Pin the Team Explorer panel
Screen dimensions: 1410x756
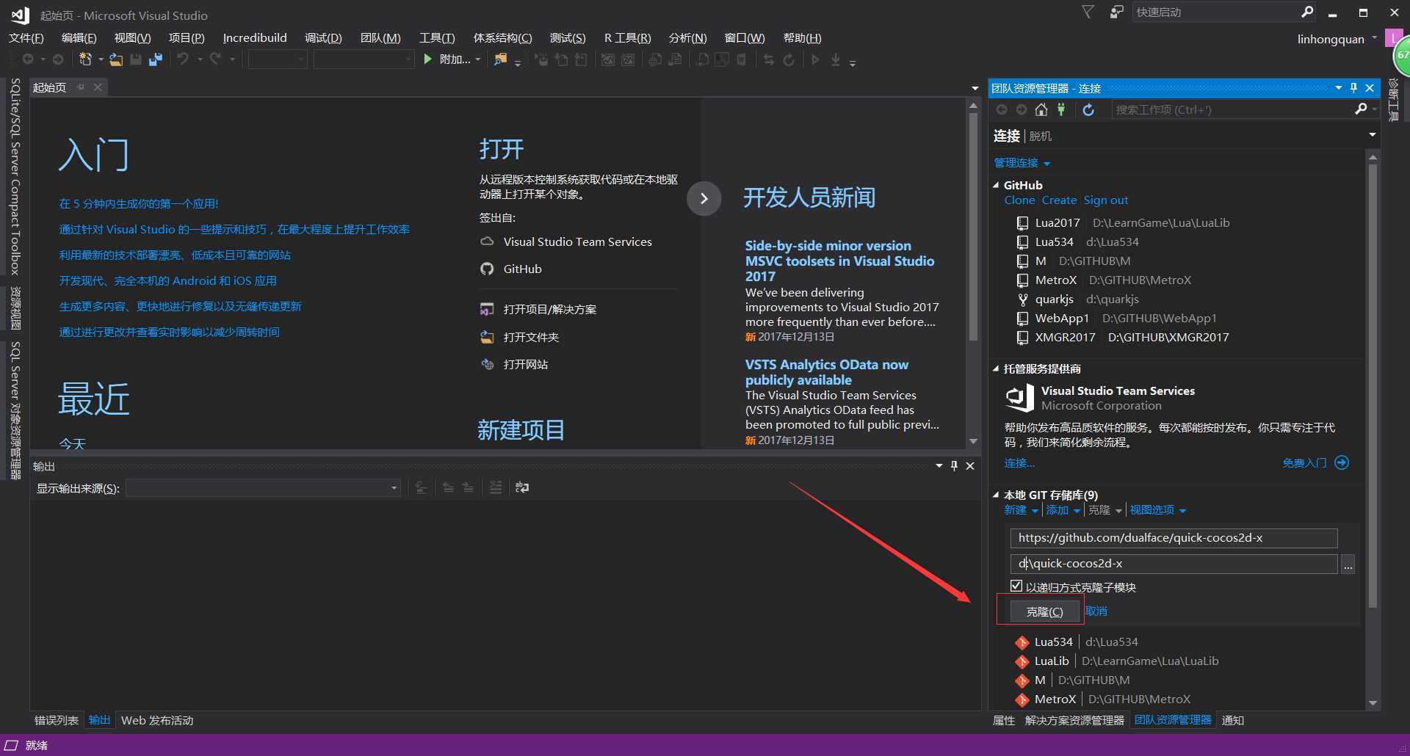pos(1354,88)
